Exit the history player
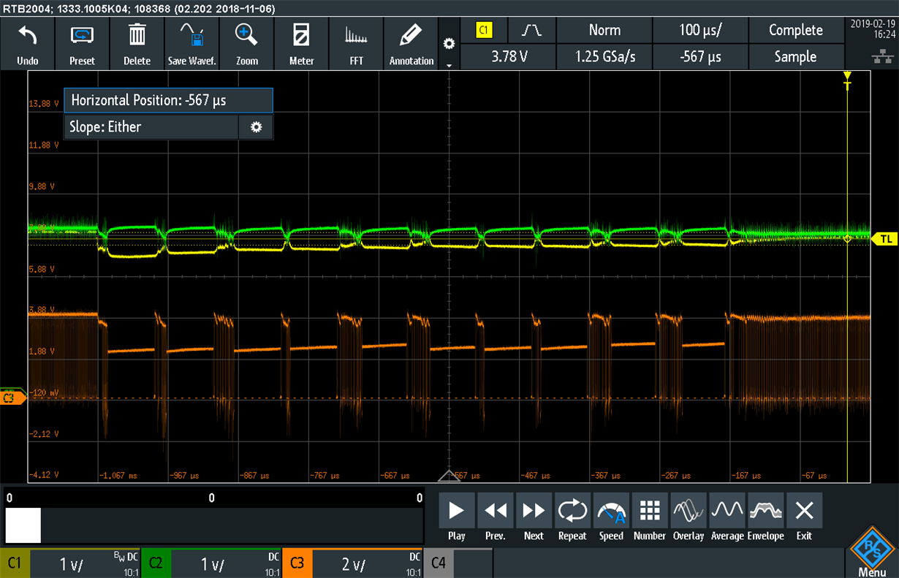This screenshot has height=578, width=899. 804,517
